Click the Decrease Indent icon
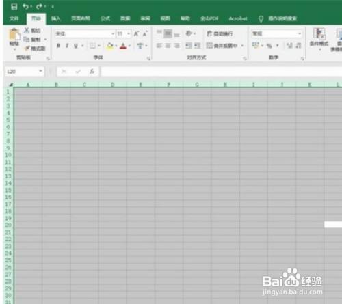 pos(189,46)
